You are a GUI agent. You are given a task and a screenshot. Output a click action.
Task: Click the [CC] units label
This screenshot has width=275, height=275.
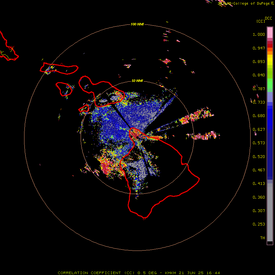coord(261,21)
